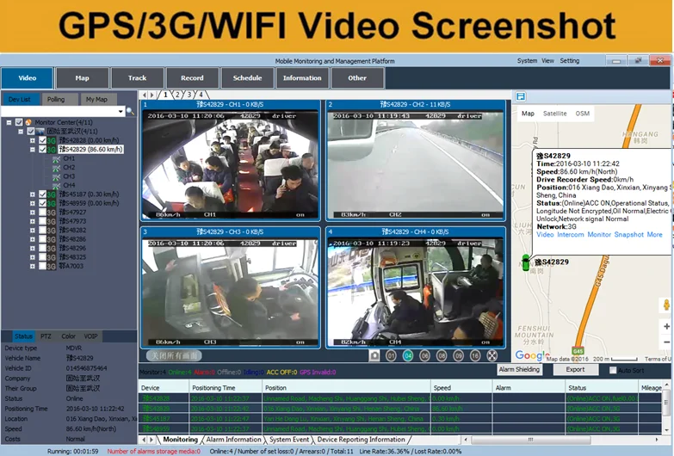Open the device search dropdown arrow

(122, 111)
